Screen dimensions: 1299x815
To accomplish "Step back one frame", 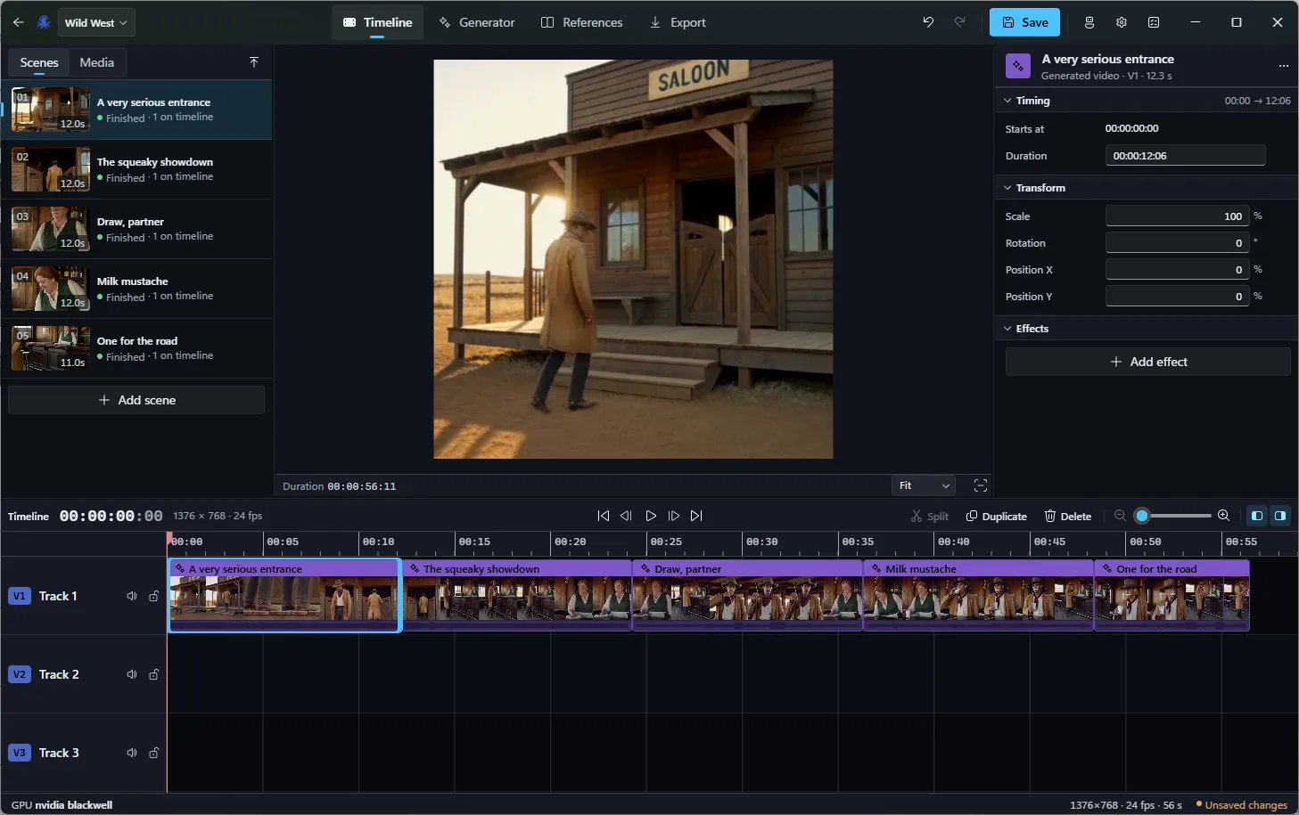I will (x=626, y=516).
